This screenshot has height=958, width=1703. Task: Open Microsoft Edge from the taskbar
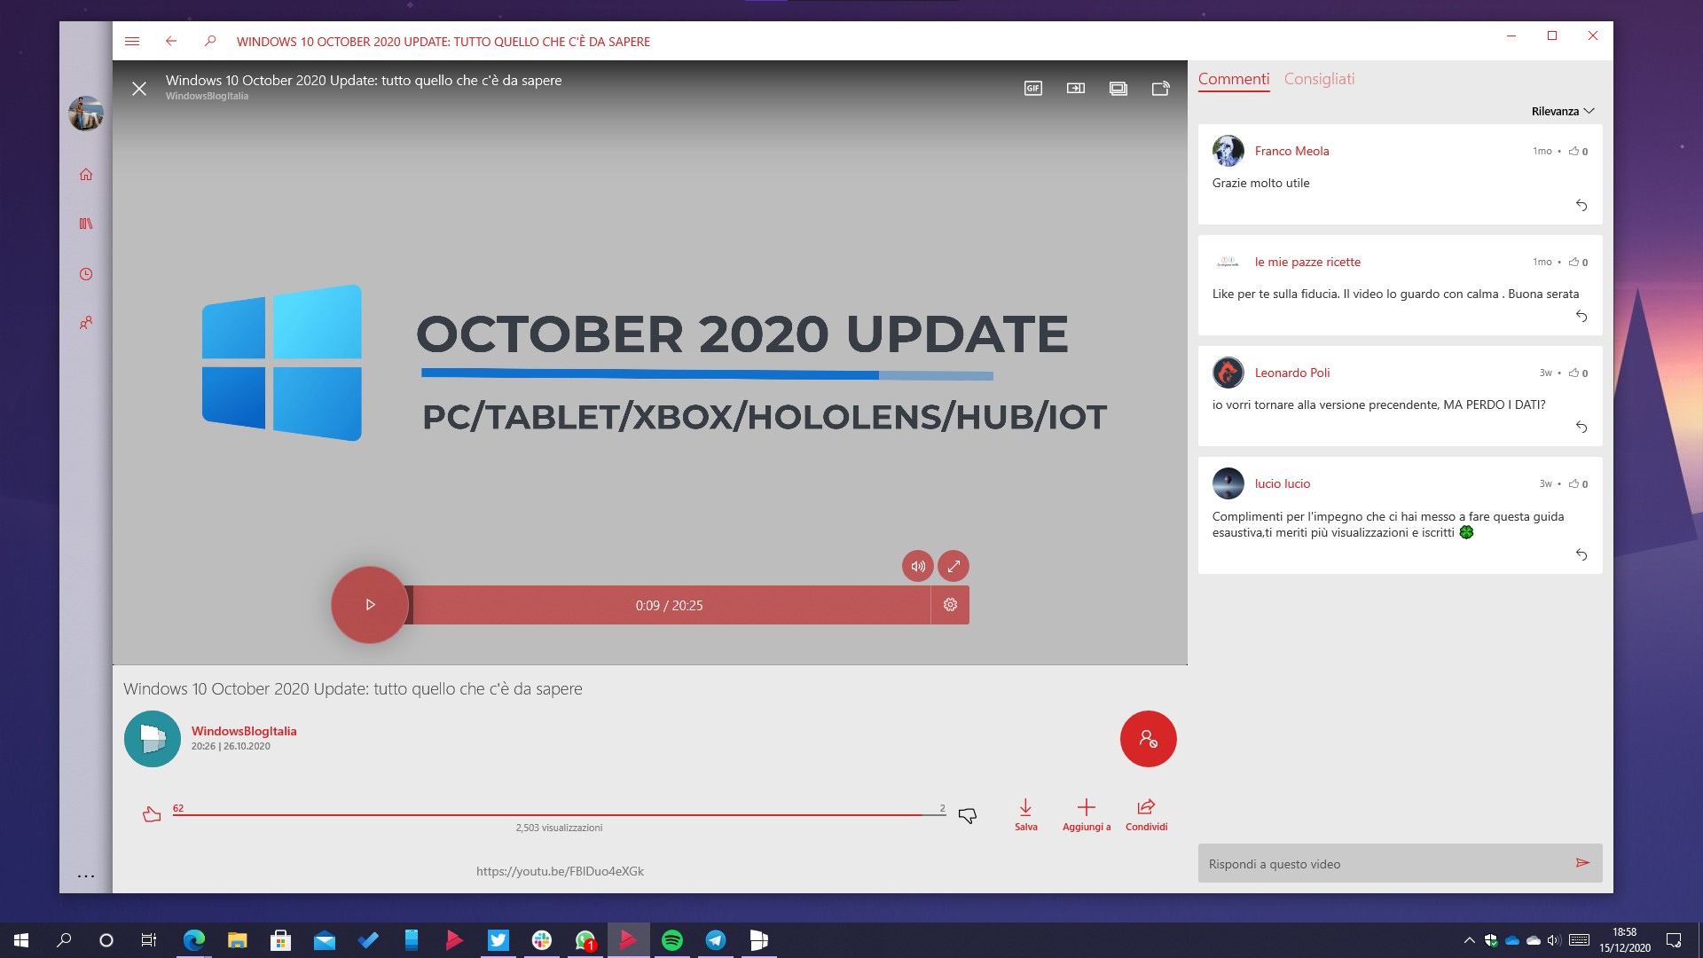click(193, 940)
